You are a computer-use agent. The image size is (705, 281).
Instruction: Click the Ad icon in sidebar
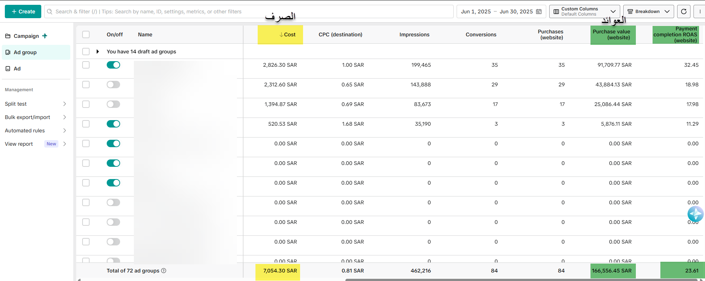tap(8, 69)
